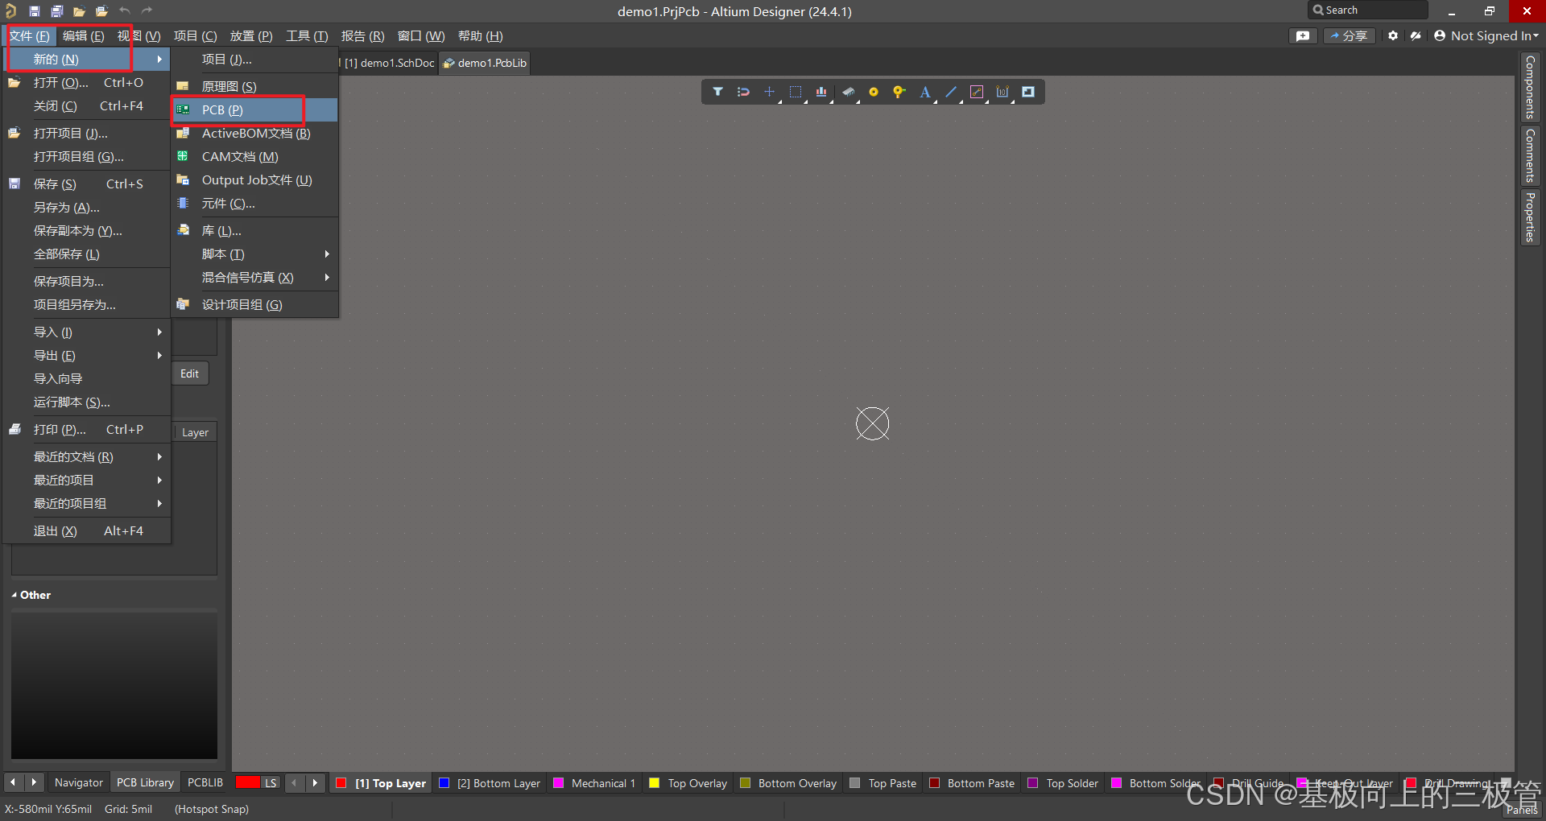Viewport: 1546px width, 821px height.
Task: Click 打开 (O)... in the File menu
Action: 87,82
